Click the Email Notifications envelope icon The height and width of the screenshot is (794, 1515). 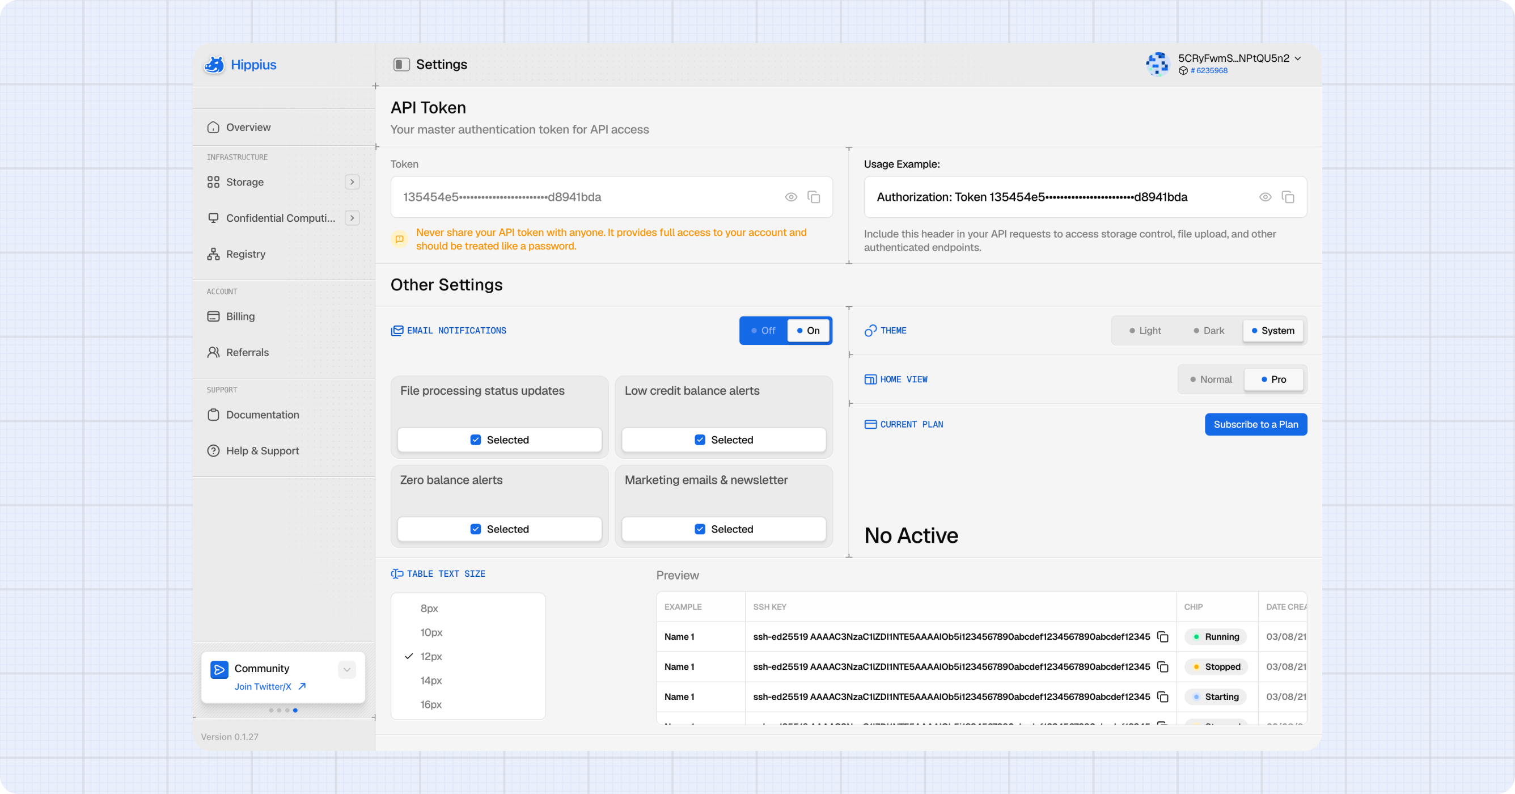(397, 331)
